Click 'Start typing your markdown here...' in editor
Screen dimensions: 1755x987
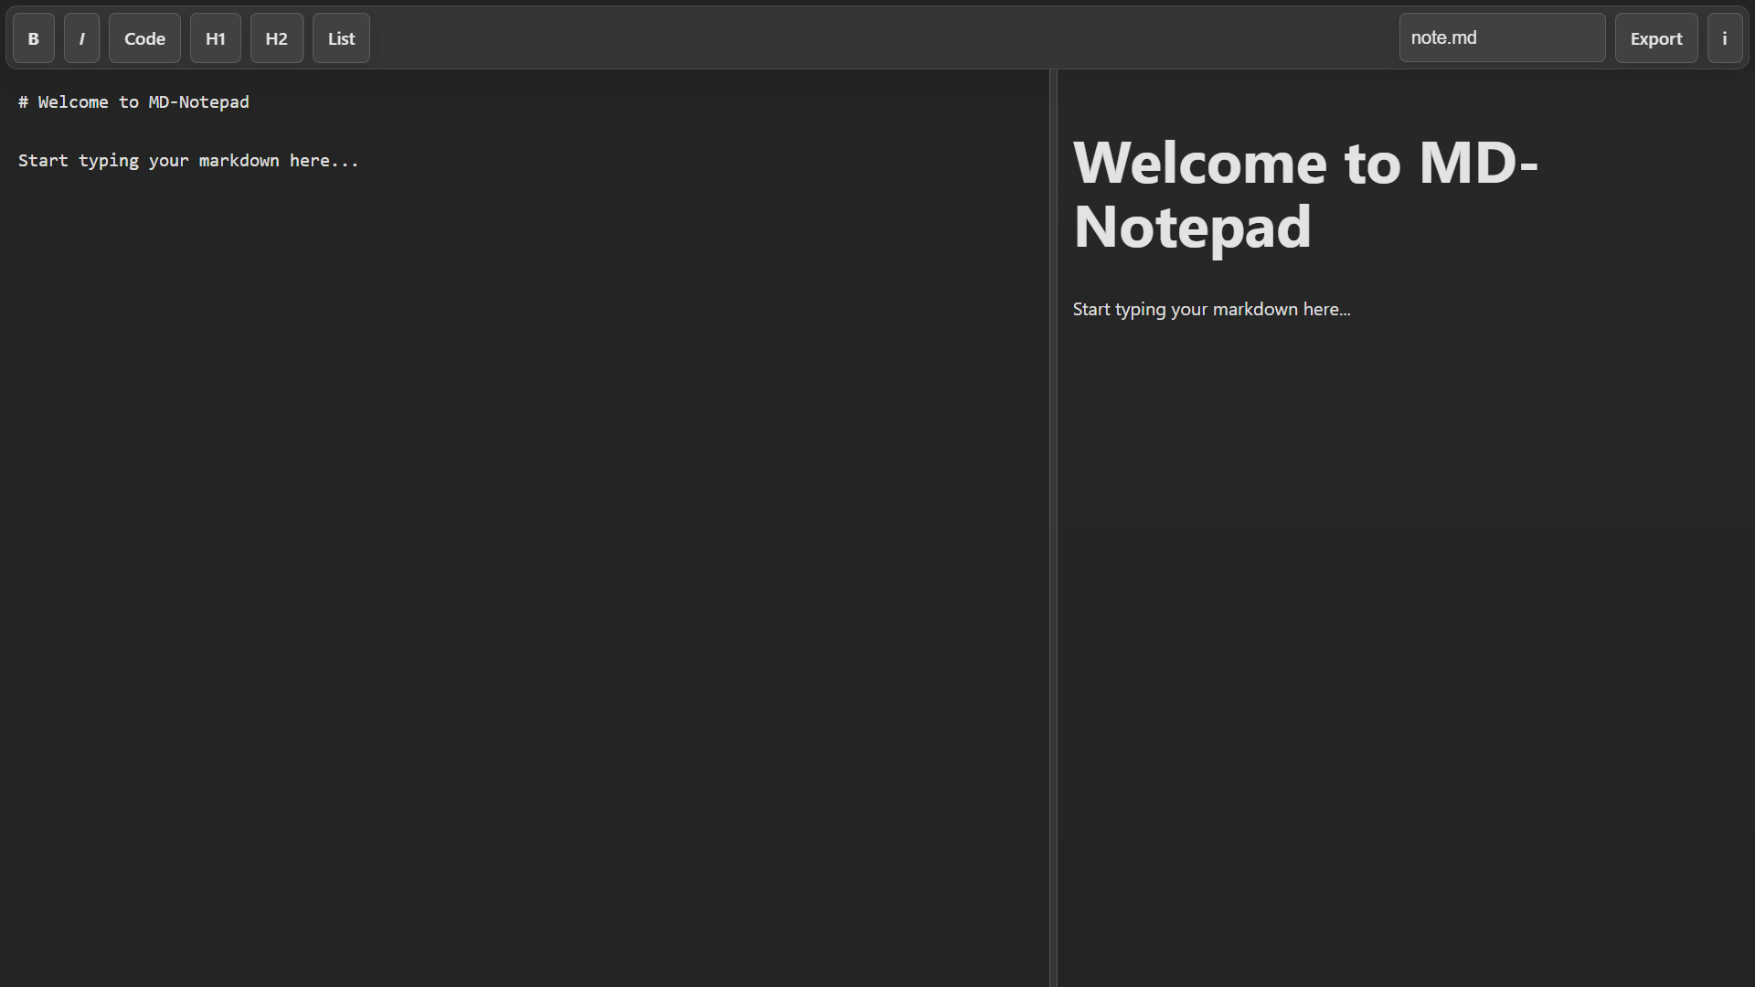click(x=187, y=160)
